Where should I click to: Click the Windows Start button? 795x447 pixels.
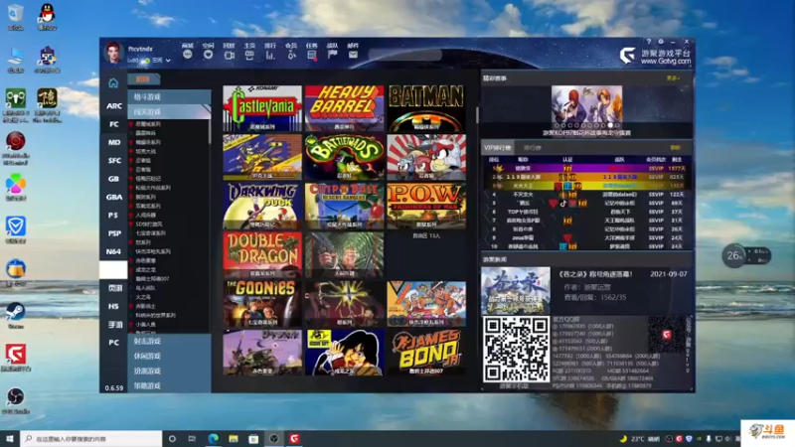pyautogui.click(x=10, y=439)
